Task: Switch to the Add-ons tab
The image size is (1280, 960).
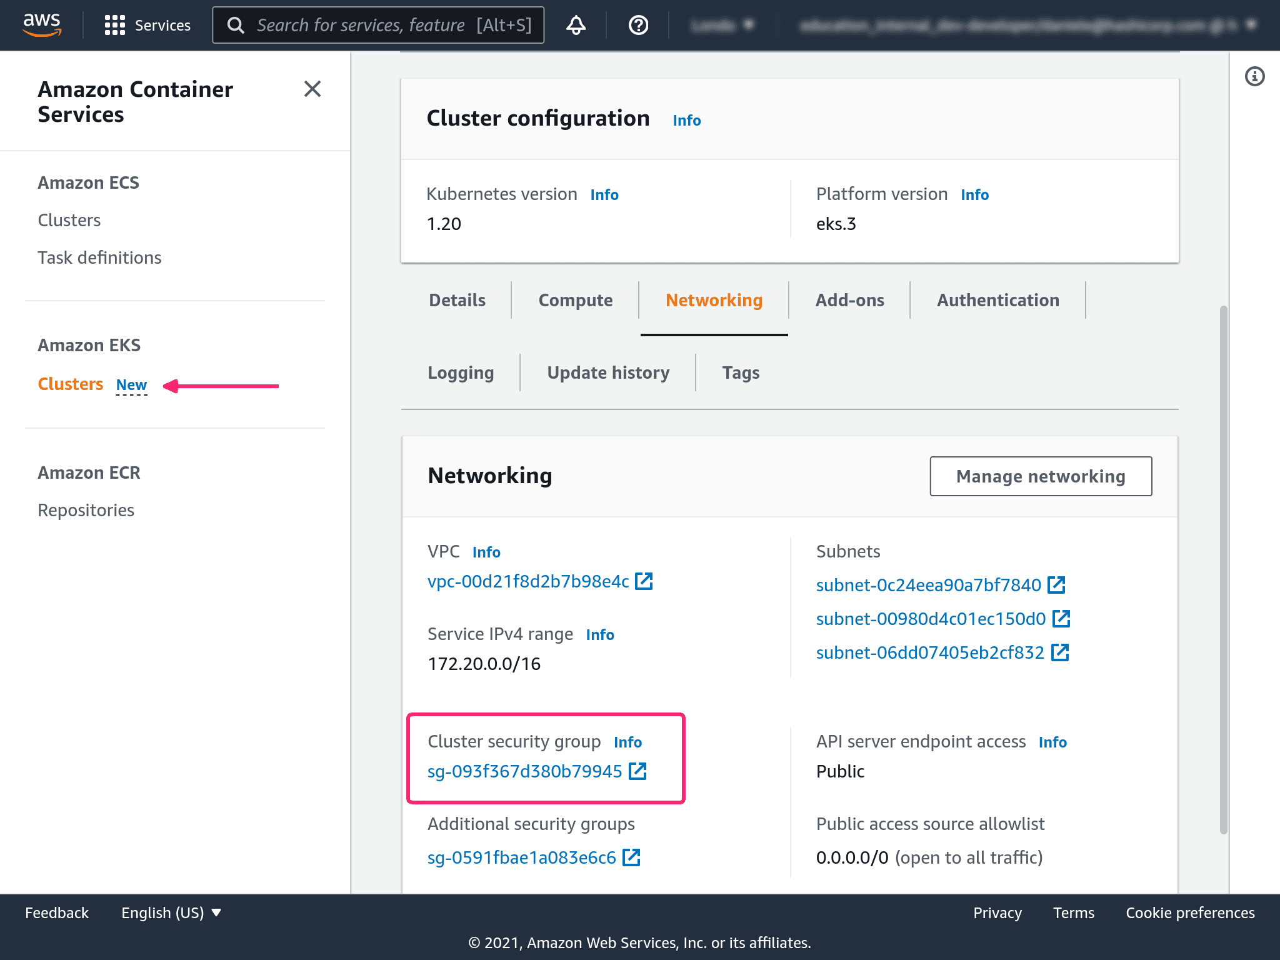Action: [x=850, y=300]
